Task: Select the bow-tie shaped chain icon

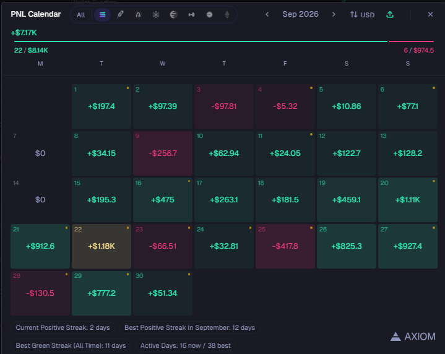Action: [x=192, y=14]
